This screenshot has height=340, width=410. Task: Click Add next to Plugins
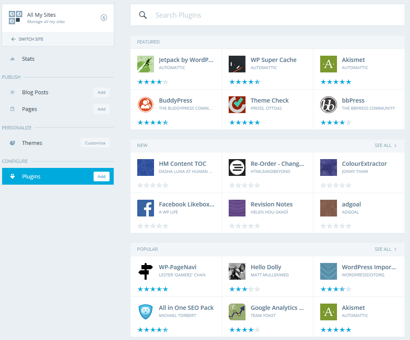coord(102,177)
